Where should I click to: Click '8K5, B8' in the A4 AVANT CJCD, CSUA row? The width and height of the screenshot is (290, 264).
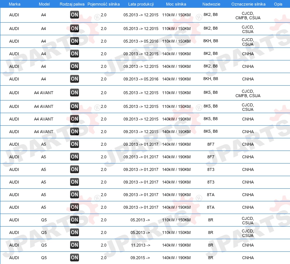[211, 106]
